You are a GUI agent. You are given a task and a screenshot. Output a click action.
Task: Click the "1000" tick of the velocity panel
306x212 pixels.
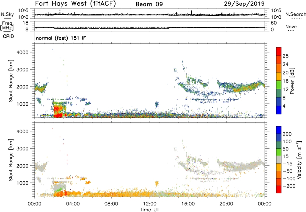(23, 183)
